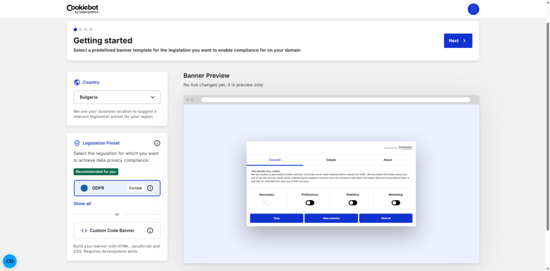Expand legislation list with Show all
The height and width of the screenshot is (271, 550).
click(82, 204)
